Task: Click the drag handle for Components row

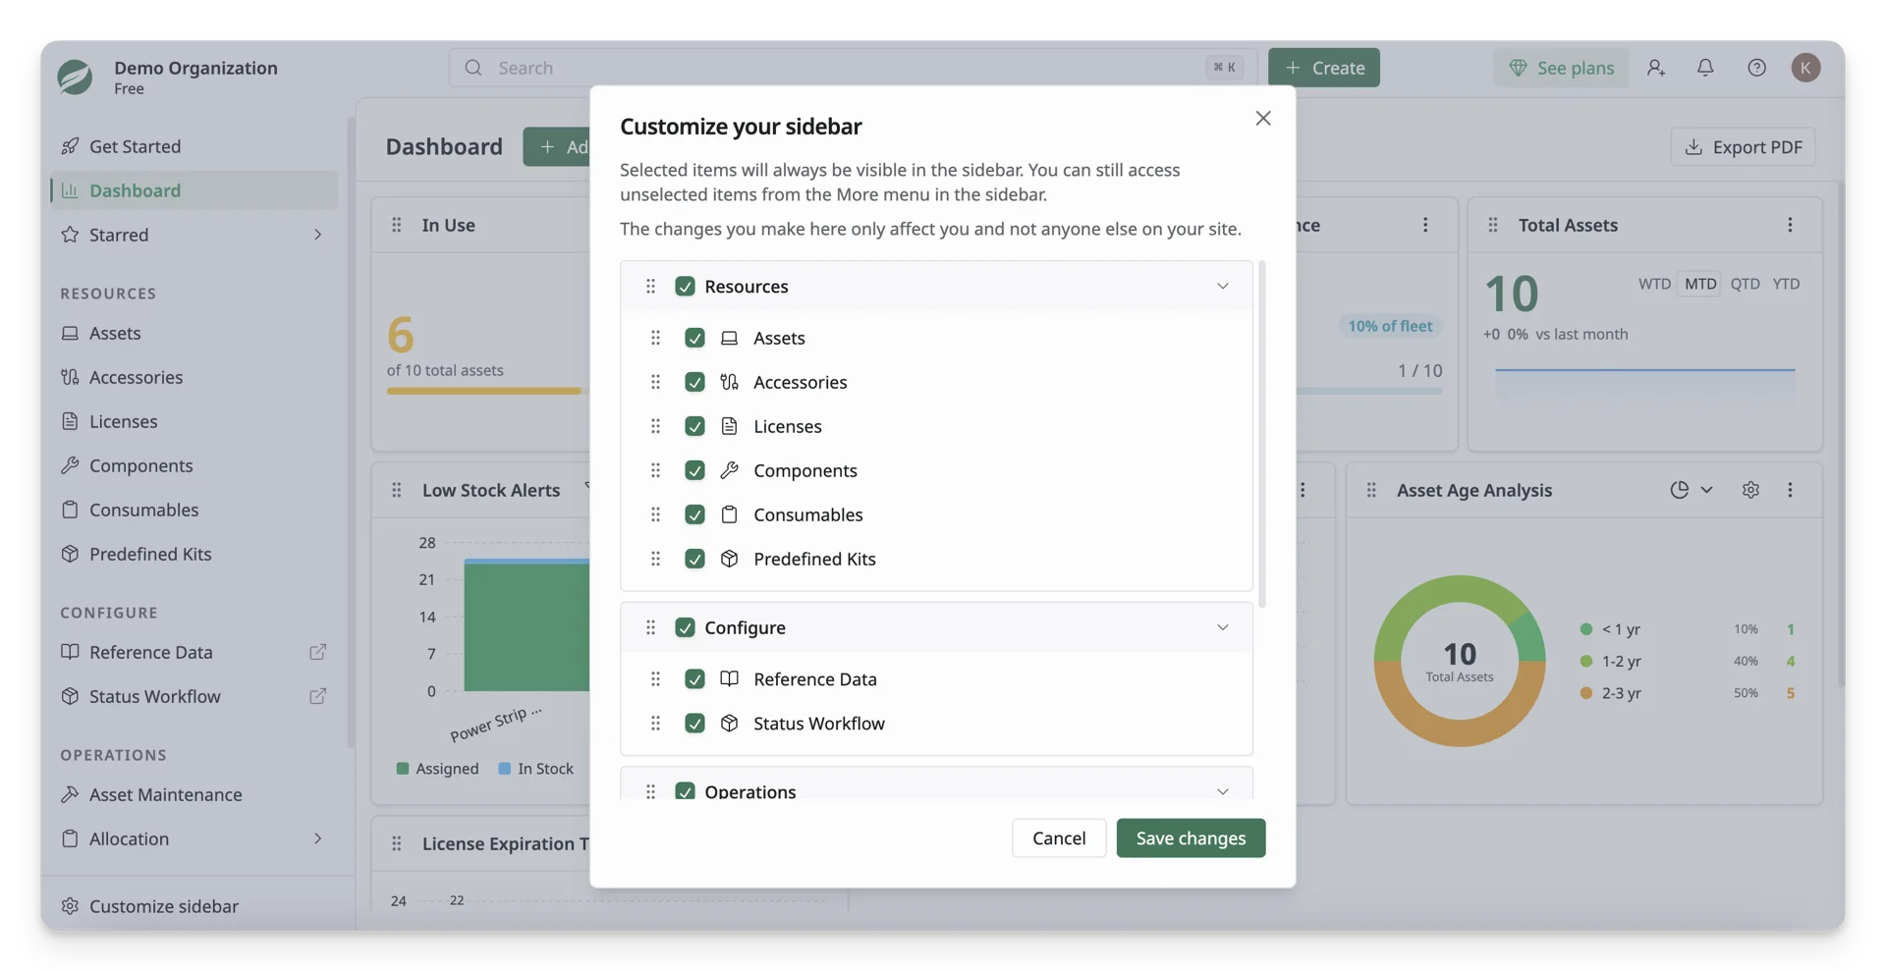Action: [655, 470]
